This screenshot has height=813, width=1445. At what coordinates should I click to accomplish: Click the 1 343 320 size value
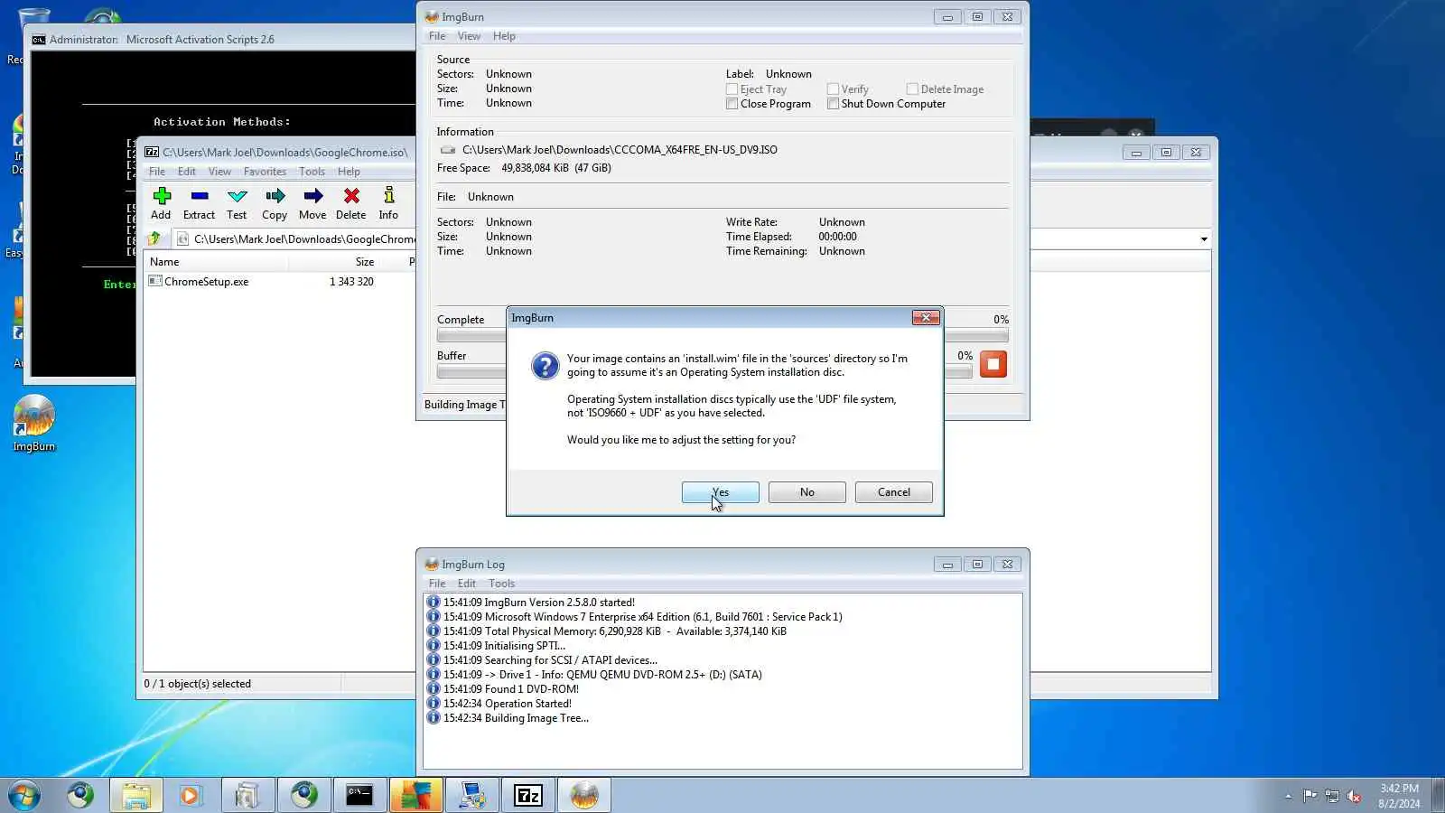351,282
